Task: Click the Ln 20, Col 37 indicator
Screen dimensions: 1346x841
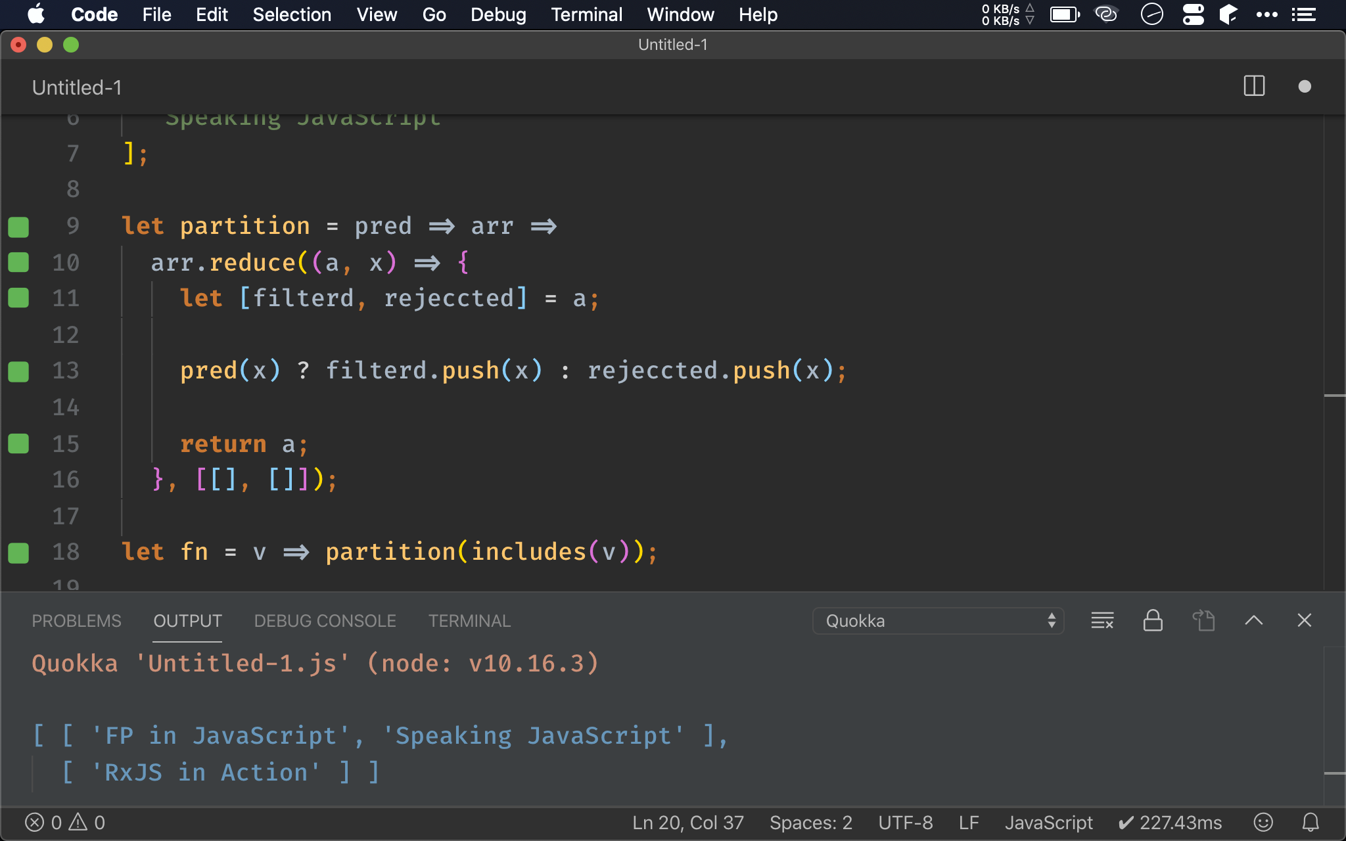Action: point(688,823)
